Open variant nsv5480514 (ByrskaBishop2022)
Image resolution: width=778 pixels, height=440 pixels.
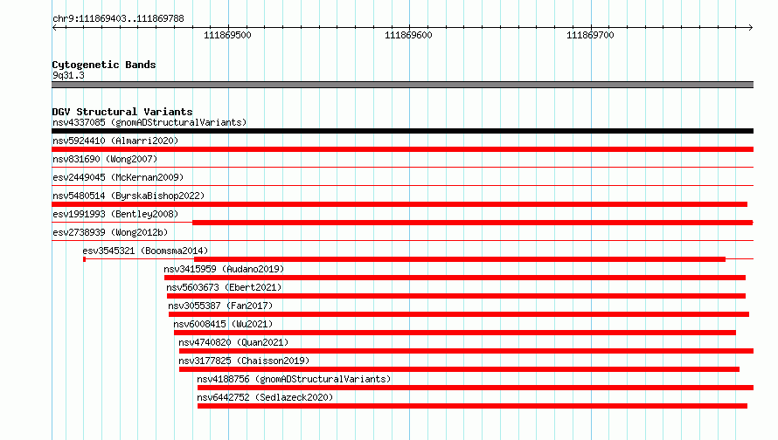[128, 196]
